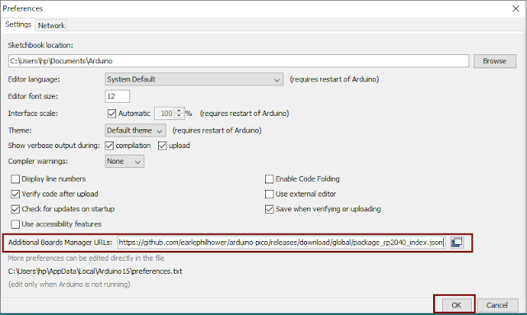Screen dimensions: 527x315
Task: Tick the Use external editor checkbox
Action: (x=269, y=194)
